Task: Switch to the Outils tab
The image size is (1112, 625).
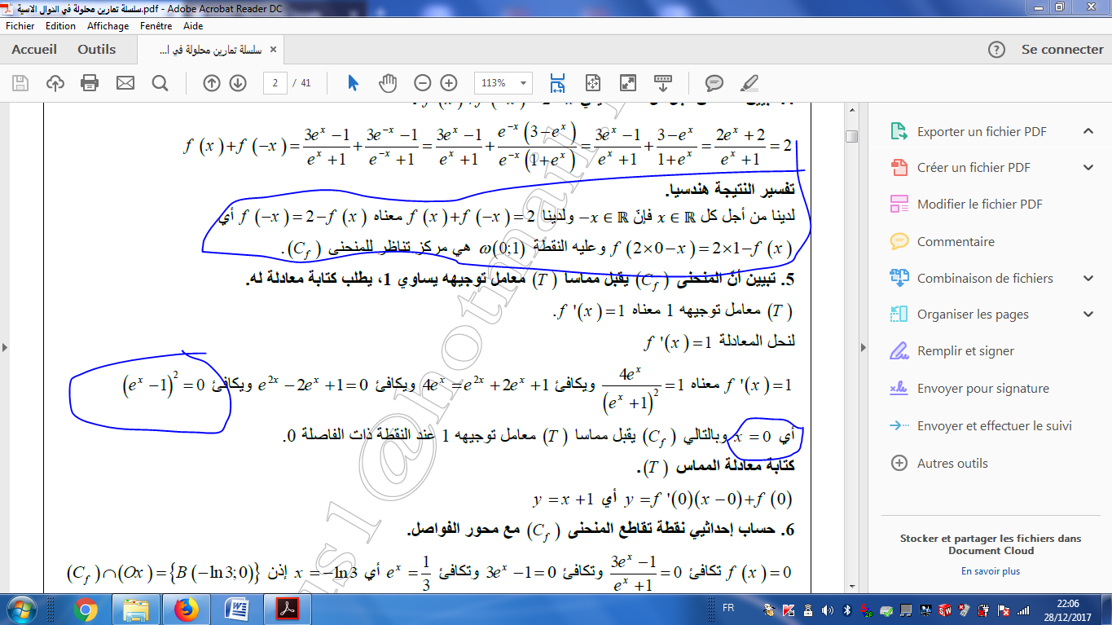Action: pyautogui.click(x=97, y=50)
